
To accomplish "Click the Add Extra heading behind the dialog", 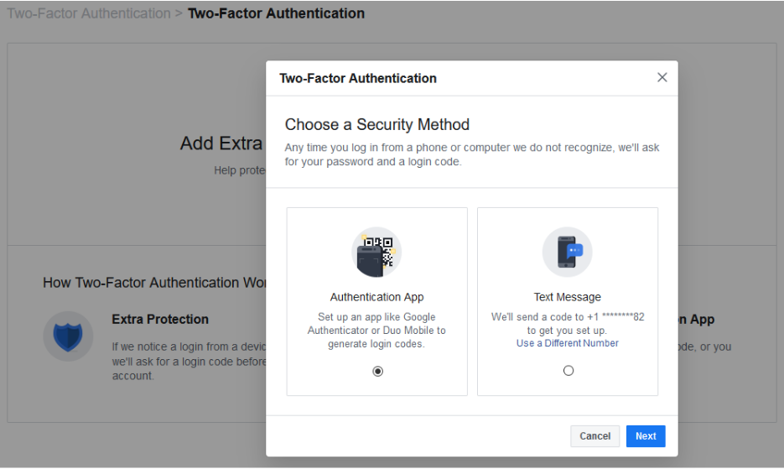I will [221, 143].
